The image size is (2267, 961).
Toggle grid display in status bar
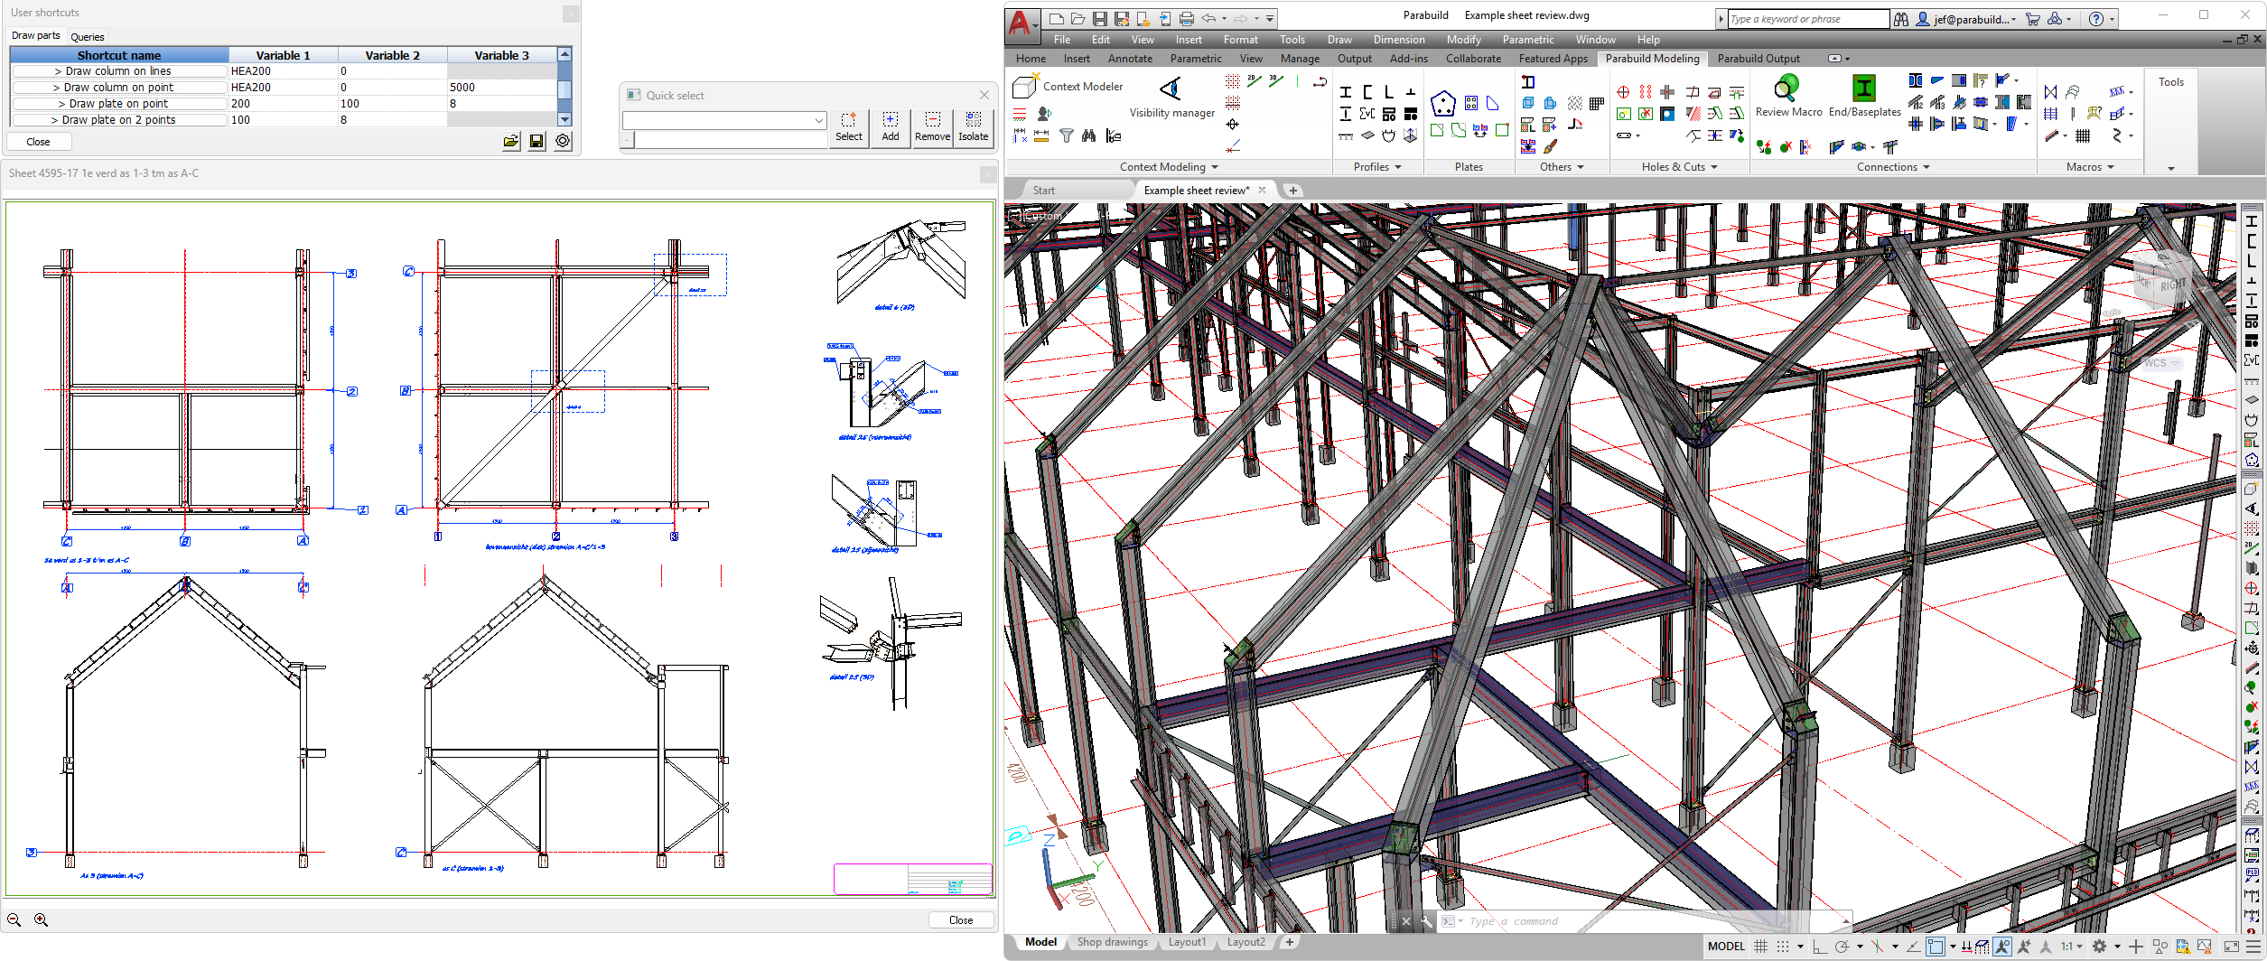pos(1760,947)
